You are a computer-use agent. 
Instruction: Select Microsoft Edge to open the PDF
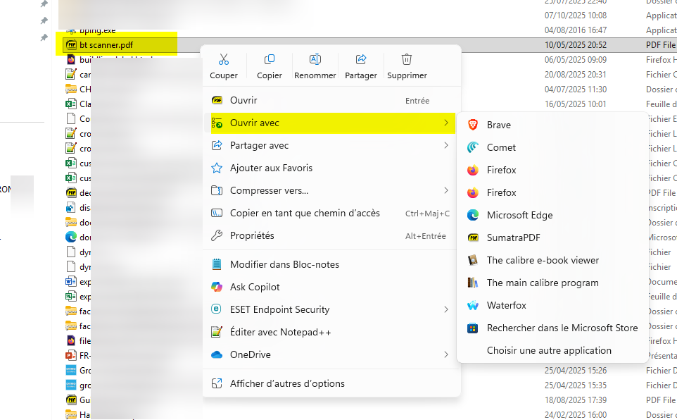(x=519, y=215)
